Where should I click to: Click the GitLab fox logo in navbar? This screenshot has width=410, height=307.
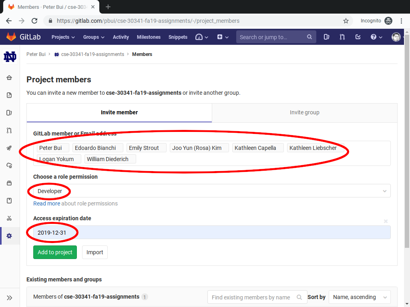pos(11,37)
